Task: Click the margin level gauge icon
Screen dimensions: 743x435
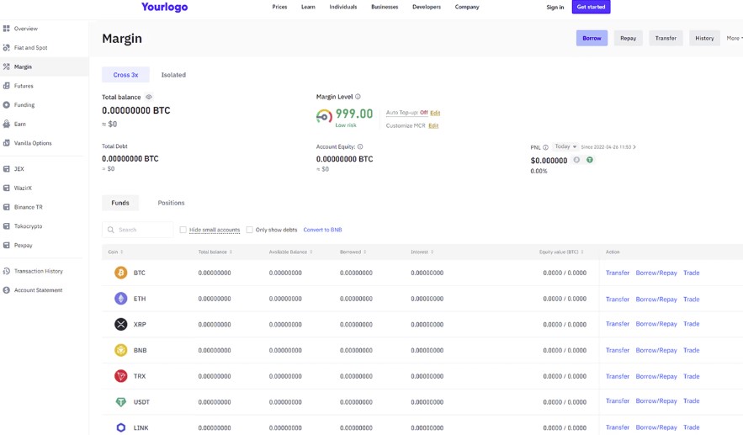Action: pyautogui.click(x=324, y=116)
